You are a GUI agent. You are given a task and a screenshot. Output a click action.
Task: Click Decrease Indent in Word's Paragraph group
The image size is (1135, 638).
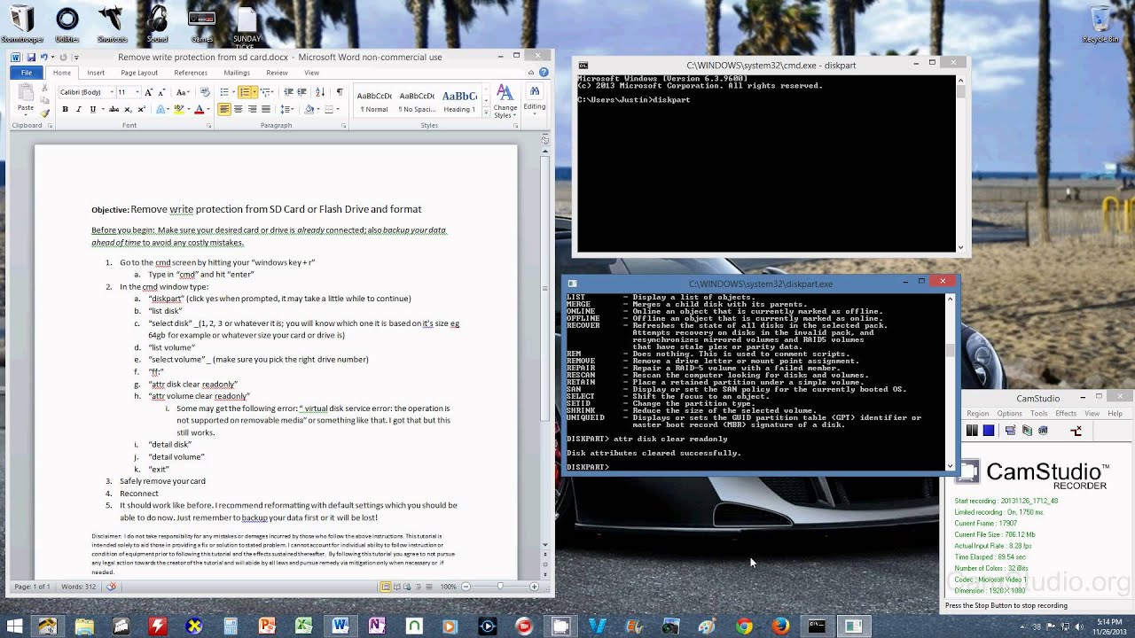(289, 92)
